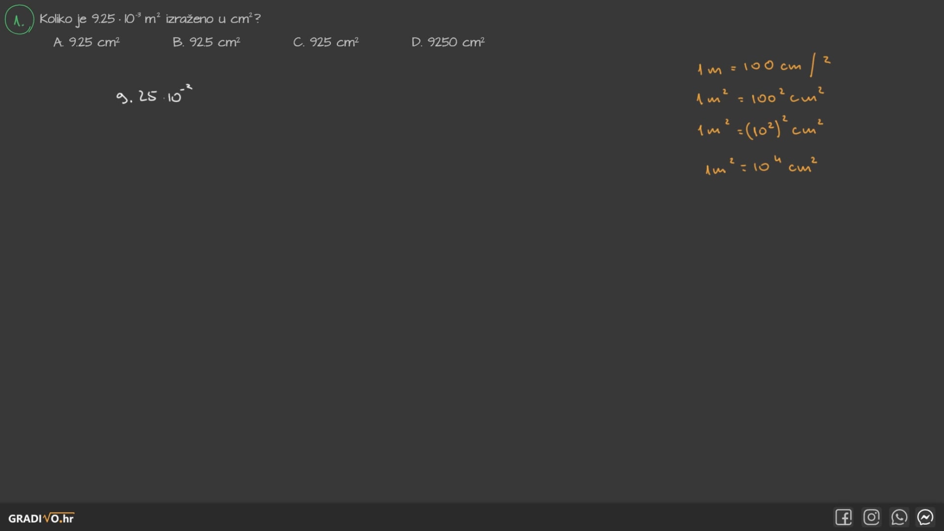944x531 pixels.
Task: Click the orange line 1 m² = 100² cm²
Action: pyautogui.click(x=760, y=97)
